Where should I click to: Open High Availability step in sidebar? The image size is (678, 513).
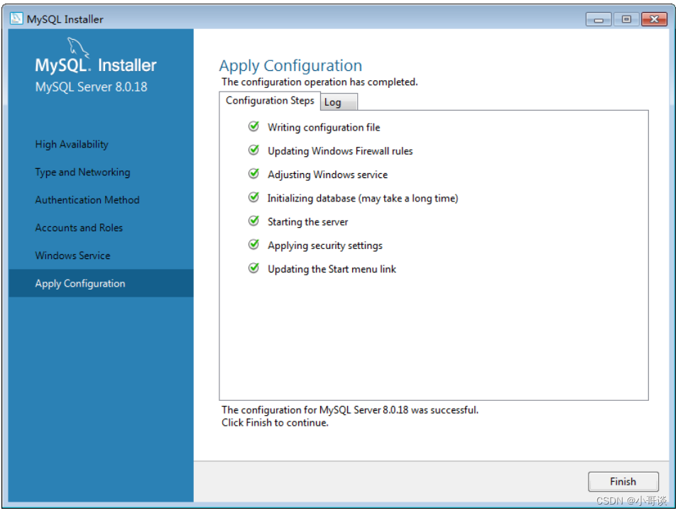[72, 144]
